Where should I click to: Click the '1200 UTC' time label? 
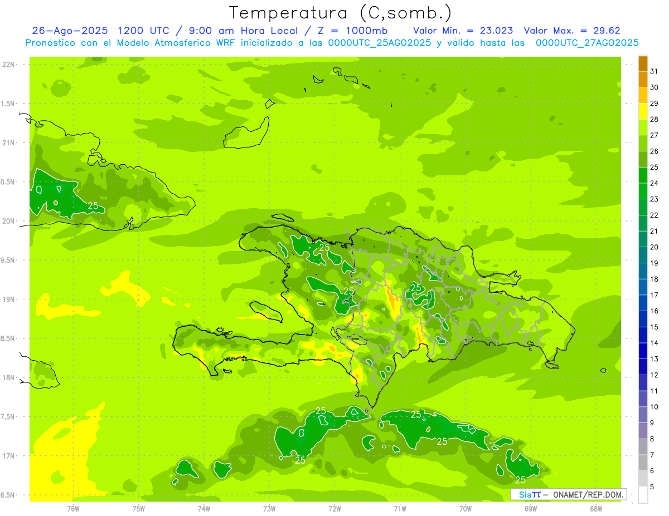click(x=143, y=31)
